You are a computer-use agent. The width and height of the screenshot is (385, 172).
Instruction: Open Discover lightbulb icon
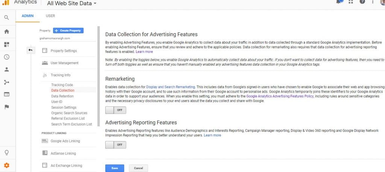7,153
